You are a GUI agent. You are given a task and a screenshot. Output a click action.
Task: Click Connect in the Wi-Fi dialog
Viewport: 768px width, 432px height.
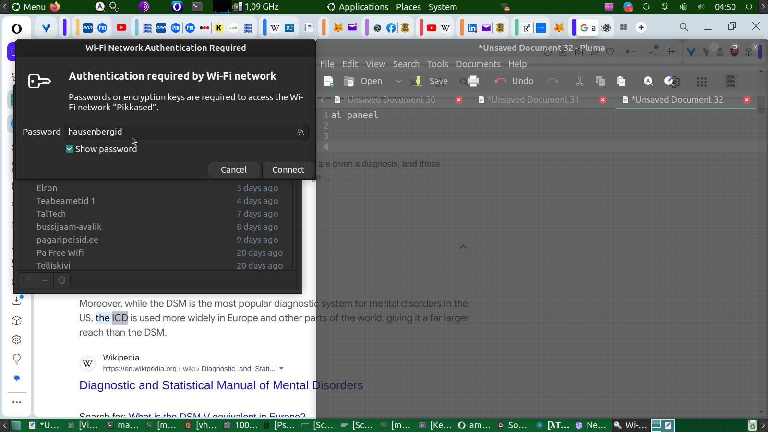tap(288, 170)
